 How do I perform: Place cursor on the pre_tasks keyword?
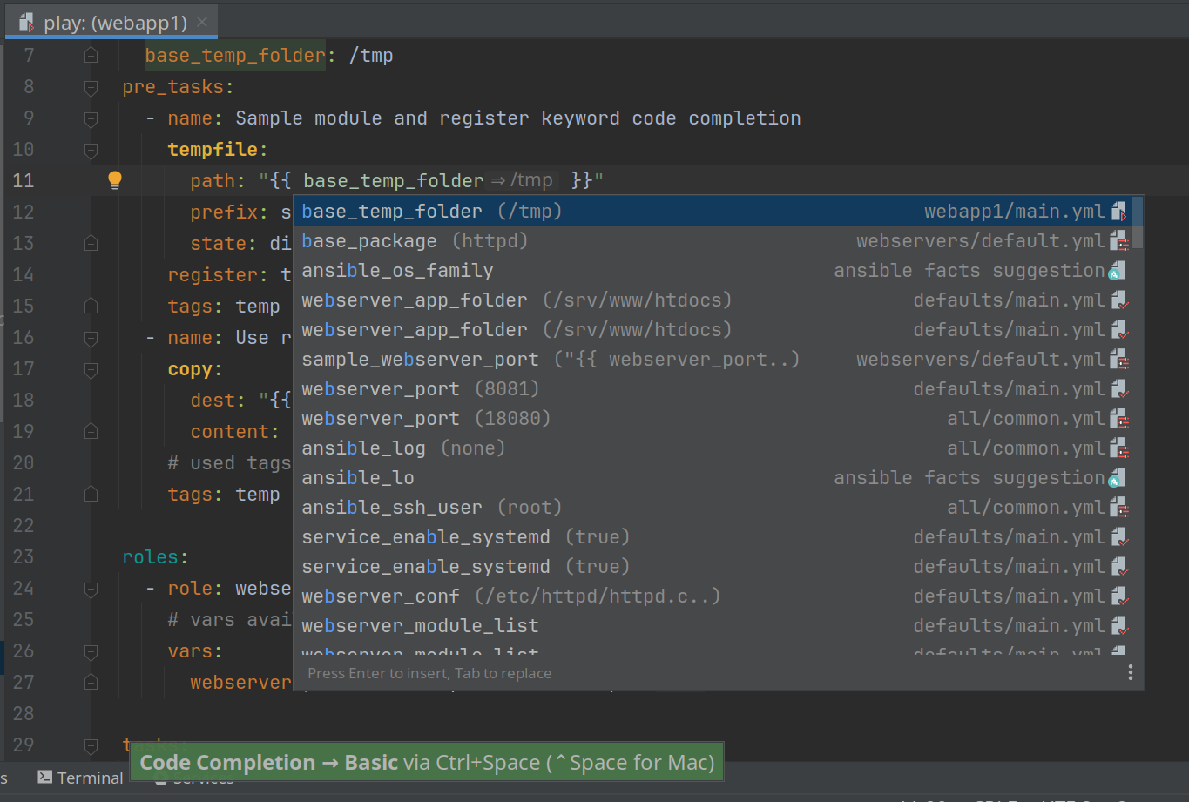click(x=172, y=87)
